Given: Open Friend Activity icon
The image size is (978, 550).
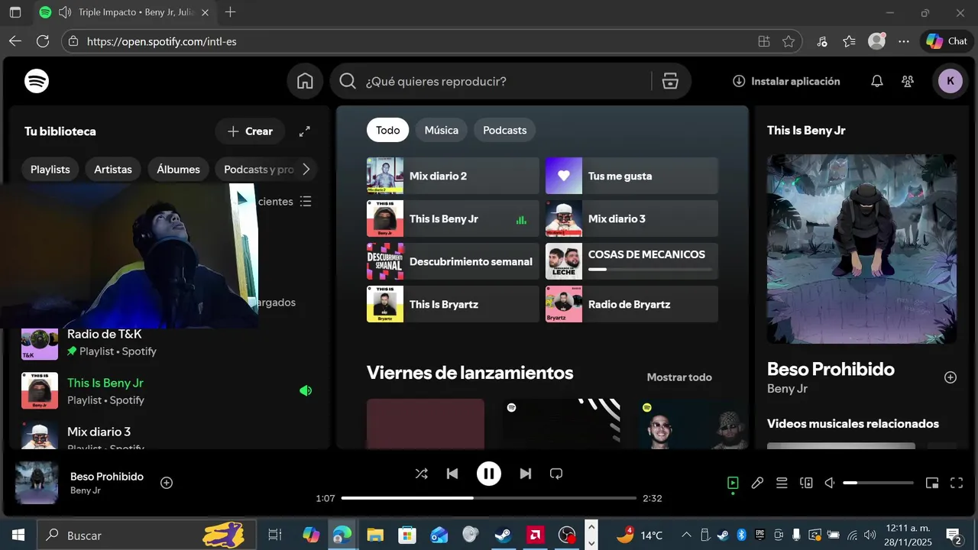Looking at the screenshot, I should pos(908,81).
